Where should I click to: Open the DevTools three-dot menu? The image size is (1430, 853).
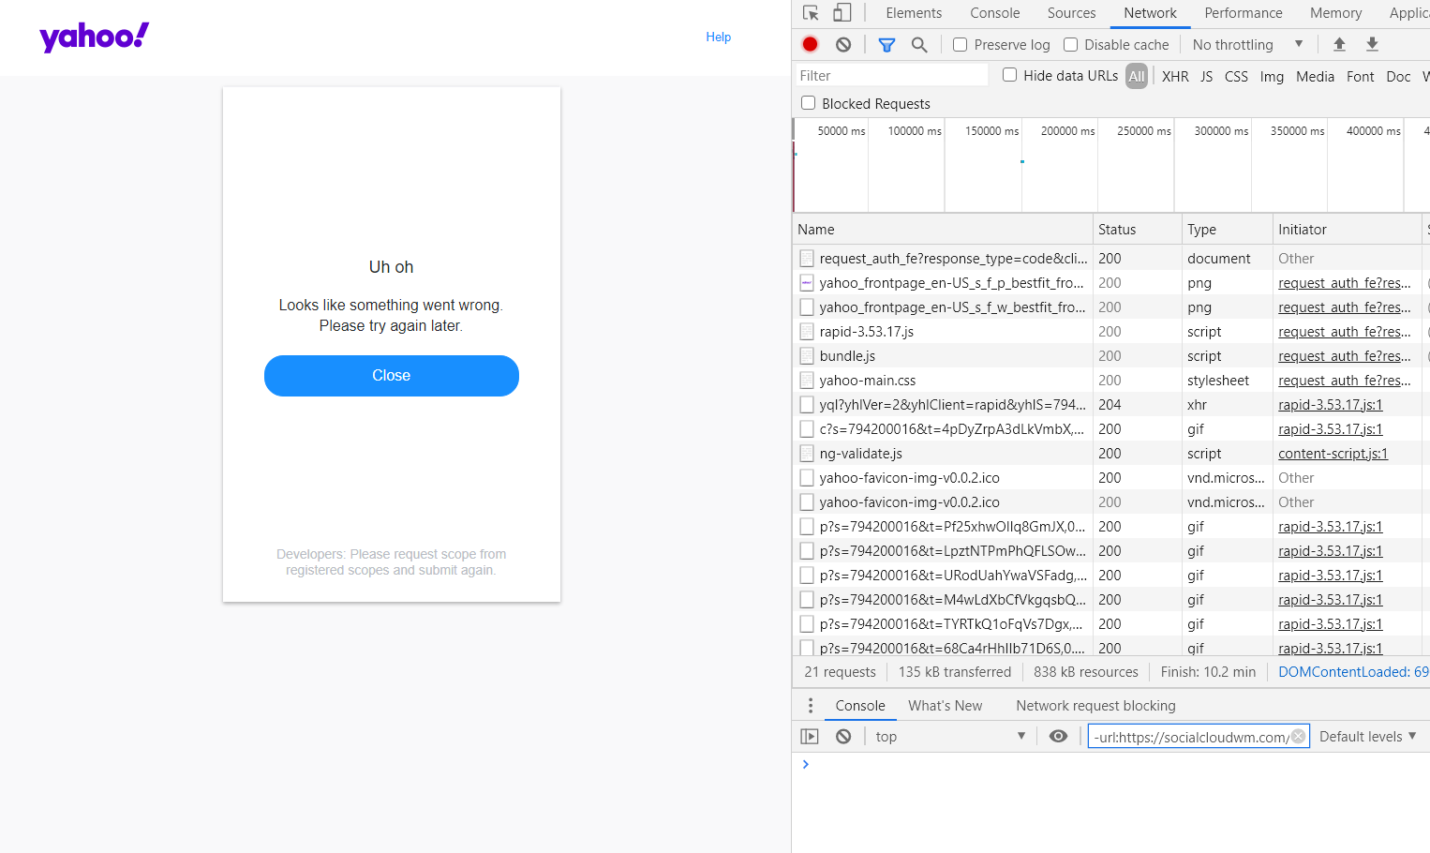pyautogui.click(x=810, y=705)
